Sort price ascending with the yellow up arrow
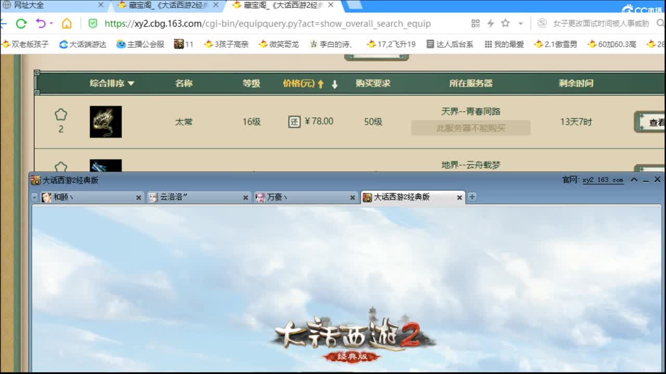 click(x=321, y=84)
